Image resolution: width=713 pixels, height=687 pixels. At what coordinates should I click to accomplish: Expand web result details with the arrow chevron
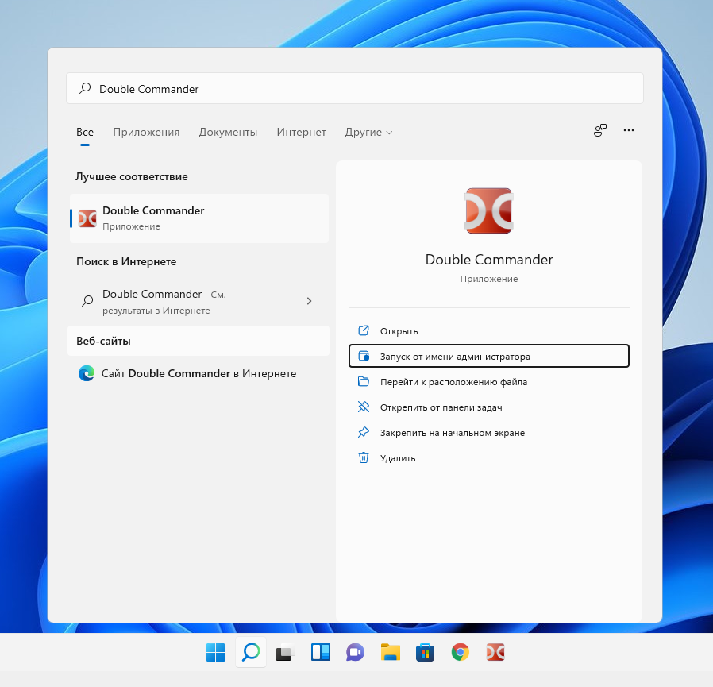point(309,301)
